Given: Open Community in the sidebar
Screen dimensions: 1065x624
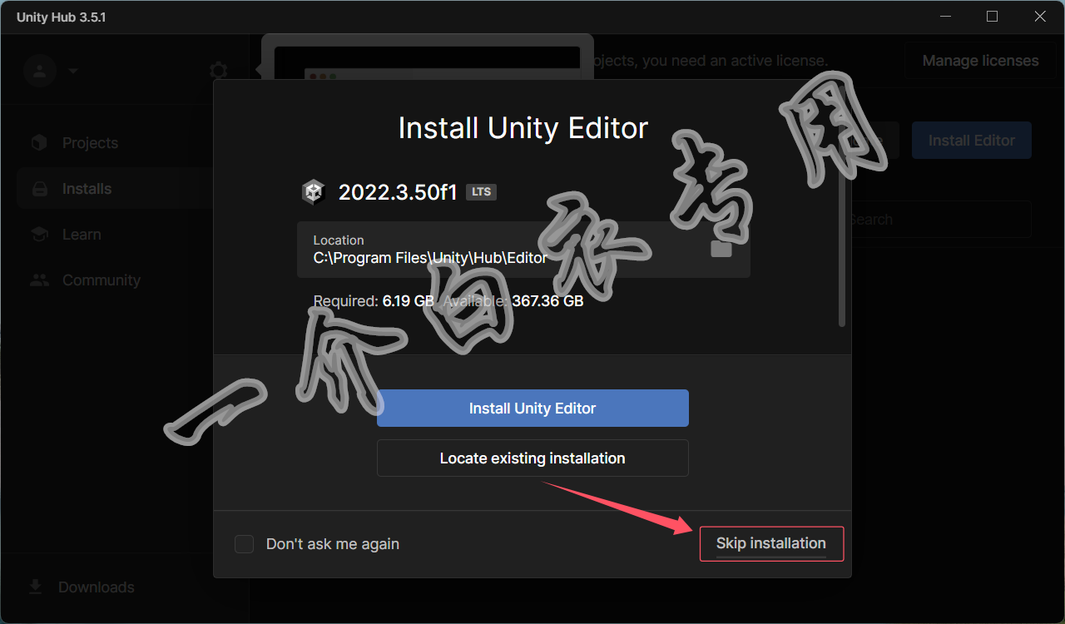Looking at the screenshot, I should [101, 280].
